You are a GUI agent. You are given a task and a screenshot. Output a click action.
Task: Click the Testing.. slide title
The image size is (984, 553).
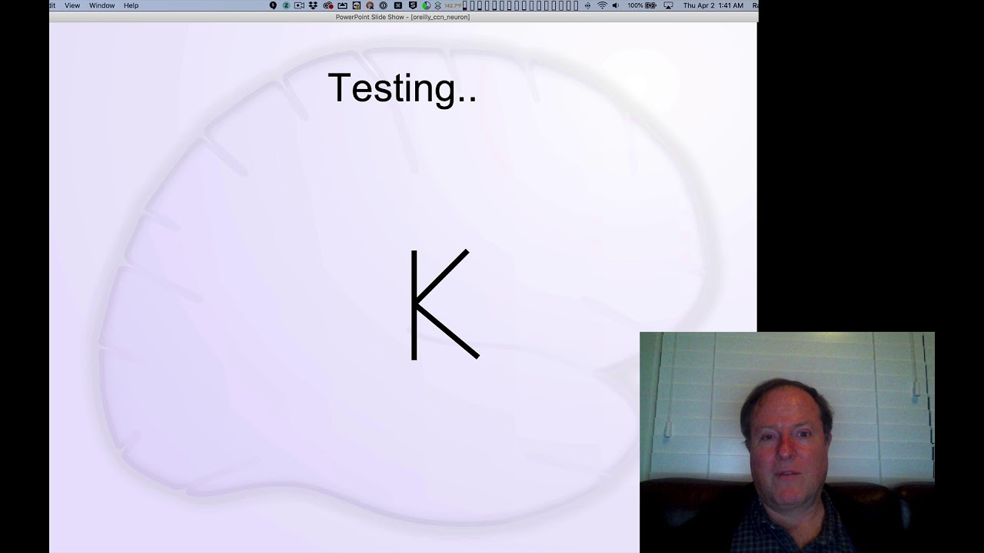point(402,88)
